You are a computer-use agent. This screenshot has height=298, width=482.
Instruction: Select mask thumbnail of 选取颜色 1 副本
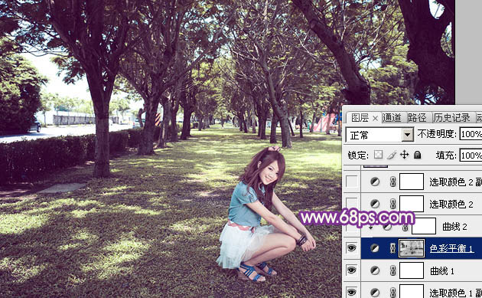(412, 291)
